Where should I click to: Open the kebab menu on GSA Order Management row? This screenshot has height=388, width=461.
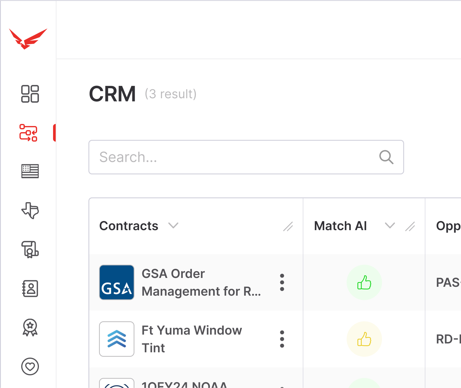point(282,282)
